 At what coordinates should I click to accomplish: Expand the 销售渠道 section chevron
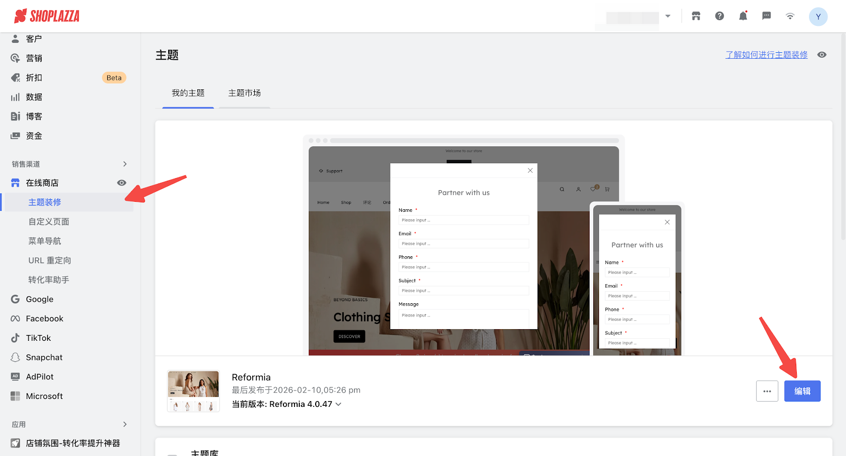pos(125,164)
